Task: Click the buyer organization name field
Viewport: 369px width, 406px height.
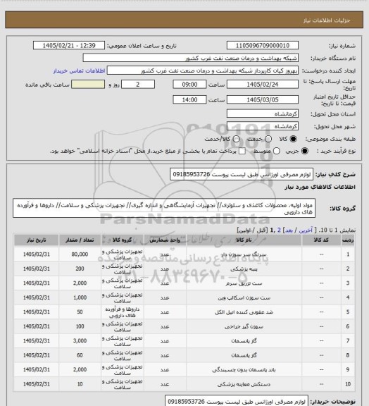Action: pos(190,58)
